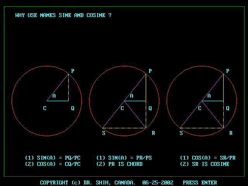
Task: Click center label C in the left circle
Action: click(45, 108)
